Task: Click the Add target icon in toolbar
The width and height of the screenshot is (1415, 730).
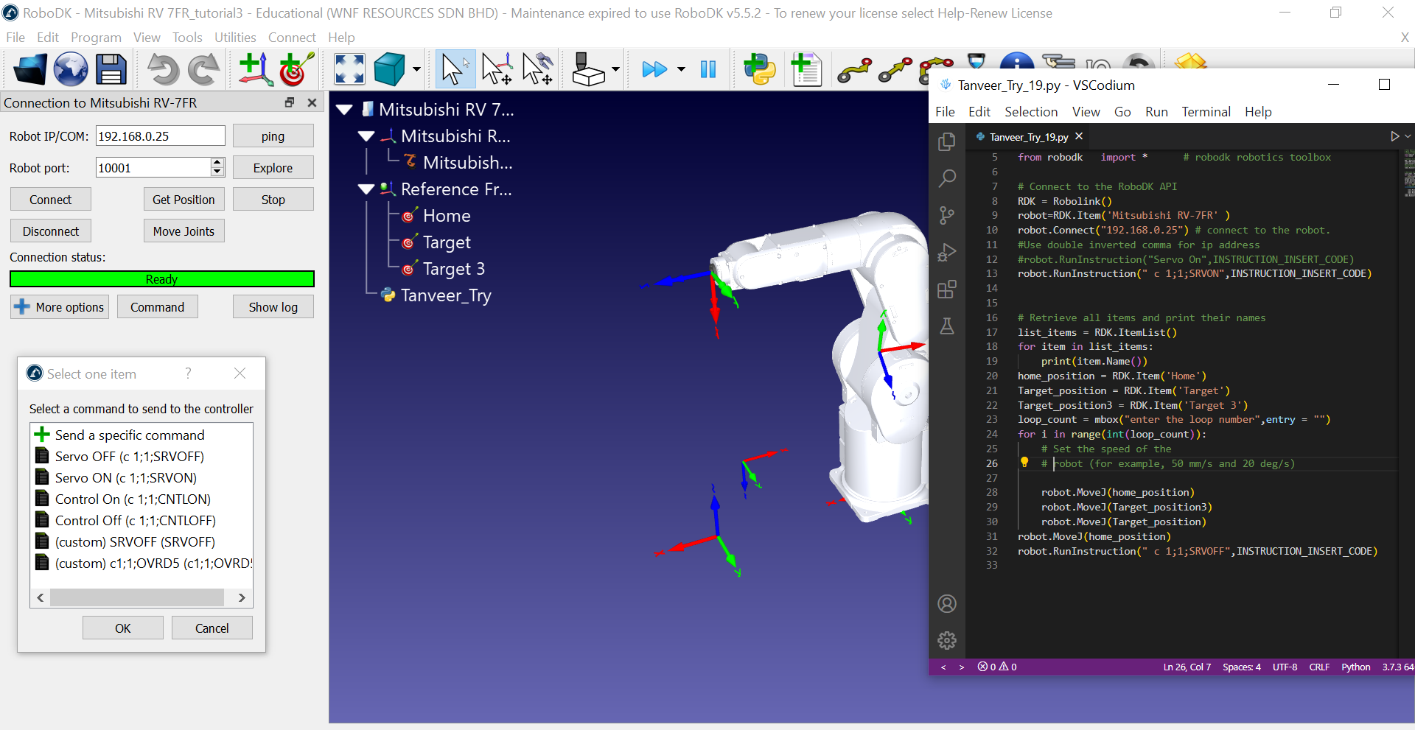Action: (x=296, y=70)
